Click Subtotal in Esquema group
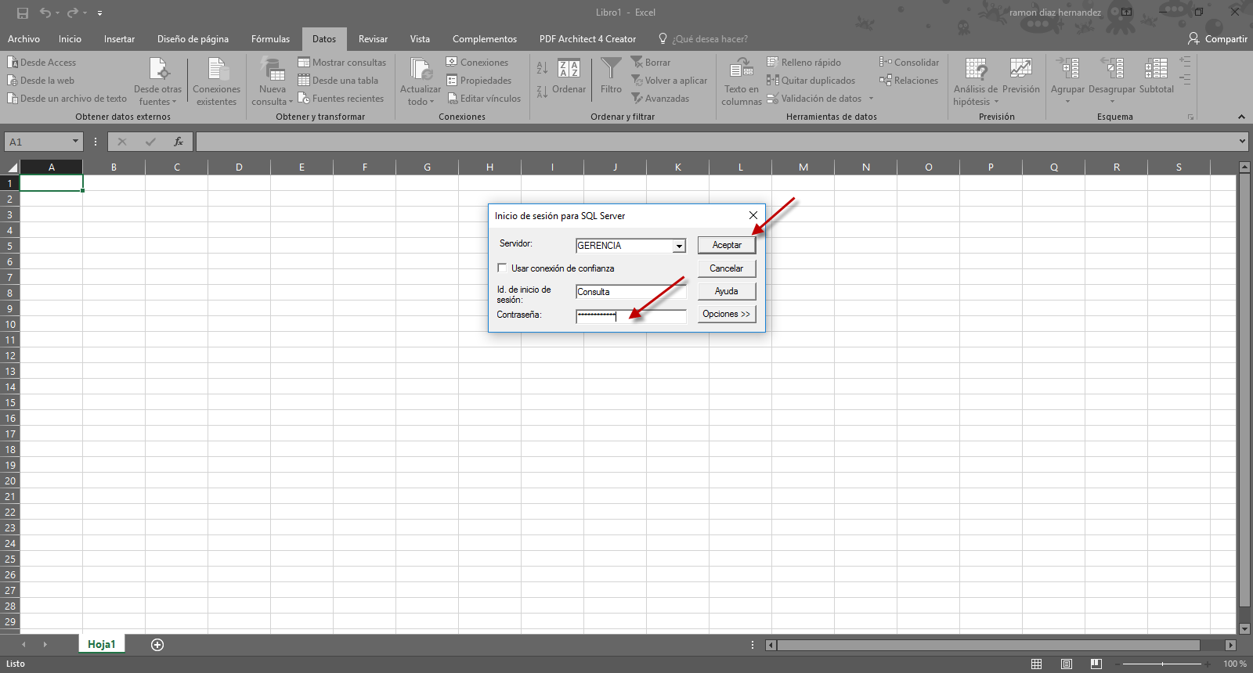 [1156, 76]
